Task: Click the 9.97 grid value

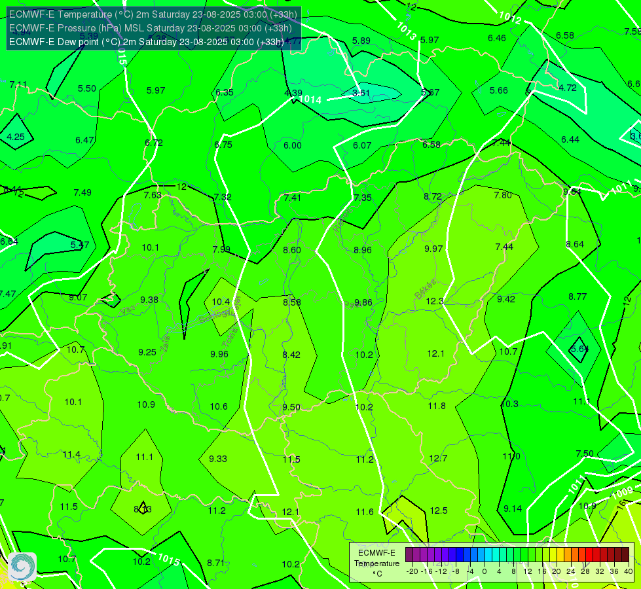Action: tap(433, 249)
